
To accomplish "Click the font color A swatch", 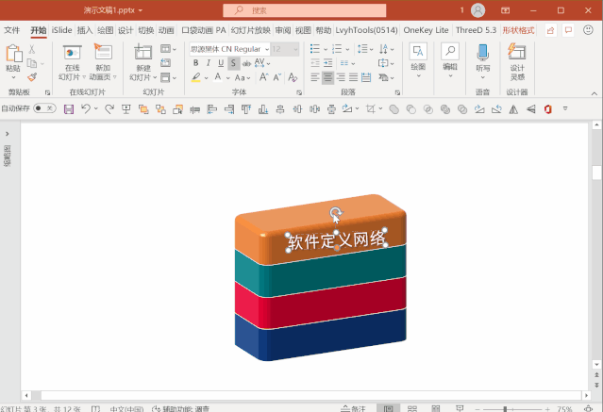I will tap(218, 77).
